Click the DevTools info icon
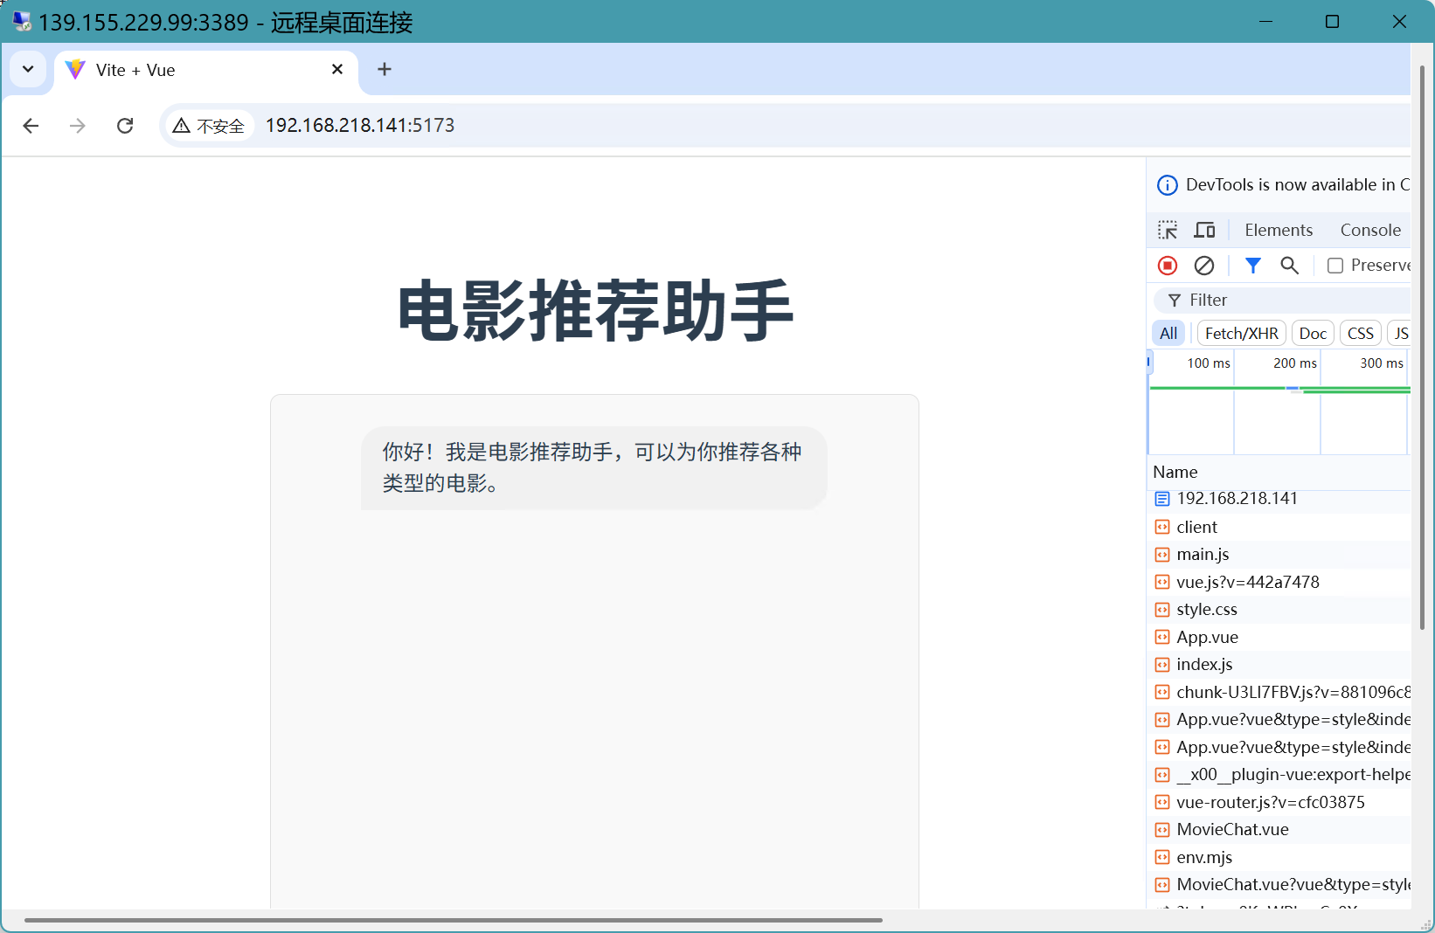 pos(1167,184)
